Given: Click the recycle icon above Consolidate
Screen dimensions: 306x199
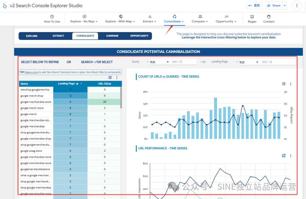Looking at the screenshot, I should (175, 16).
